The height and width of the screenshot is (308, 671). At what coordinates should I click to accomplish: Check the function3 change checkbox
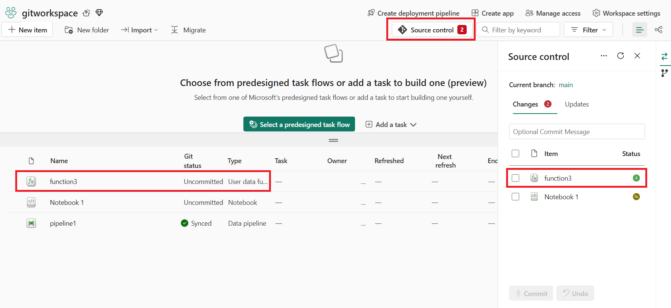point(515,178)
